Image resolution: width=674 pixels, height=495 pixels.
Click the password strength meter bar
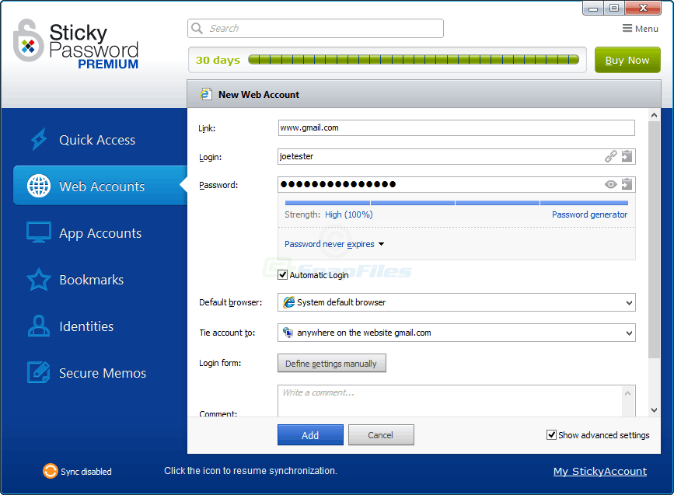point(456,202)
